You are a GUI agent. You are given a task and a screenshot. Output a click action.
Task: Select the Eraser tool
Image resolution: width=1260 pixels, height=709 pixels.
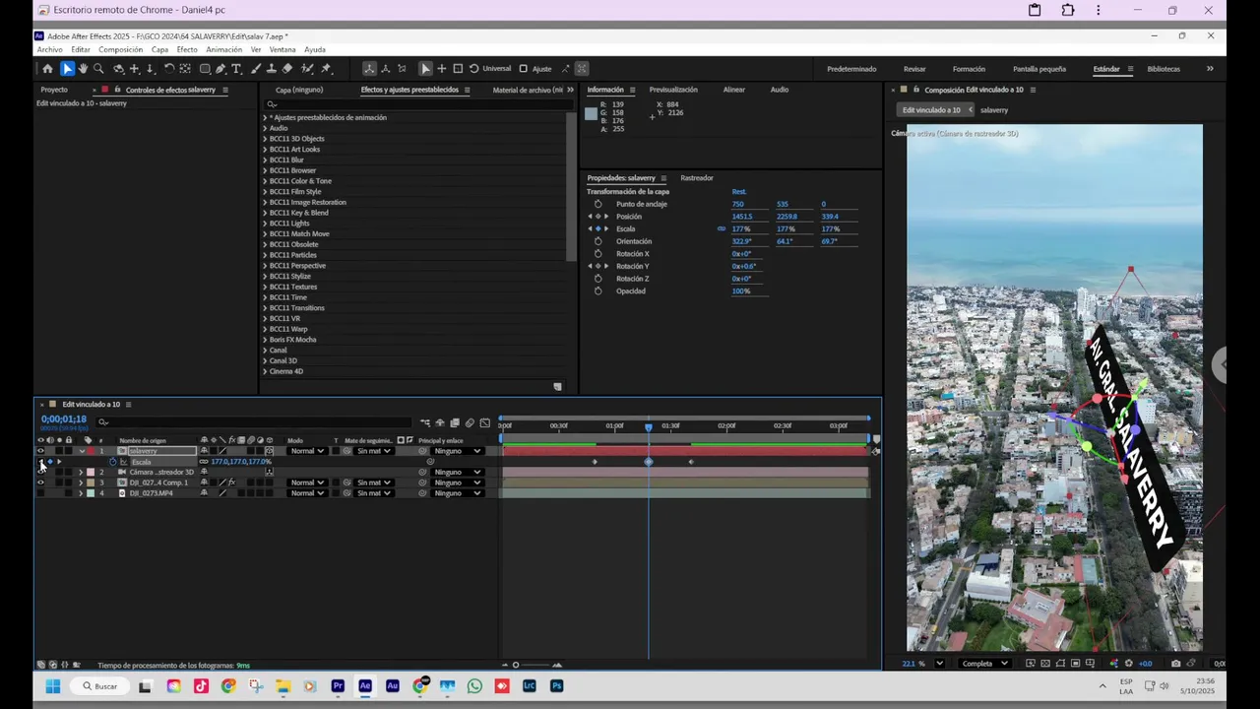pyautogui.click(x=287, y=69)
